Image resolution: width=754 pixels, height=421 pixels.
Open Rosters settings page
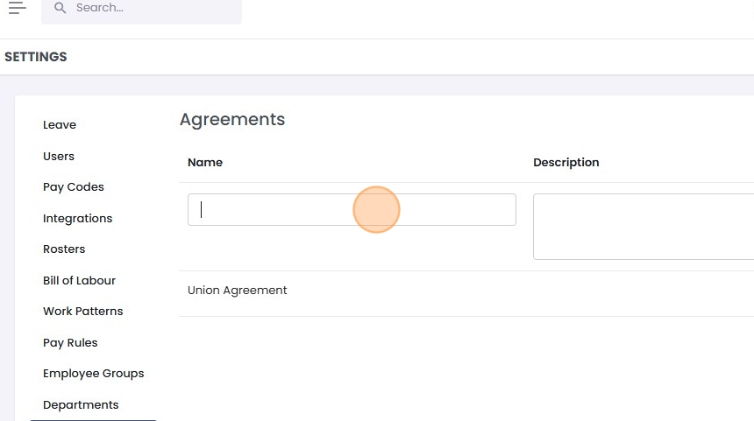pyautogui.click(x=64, y=249)
